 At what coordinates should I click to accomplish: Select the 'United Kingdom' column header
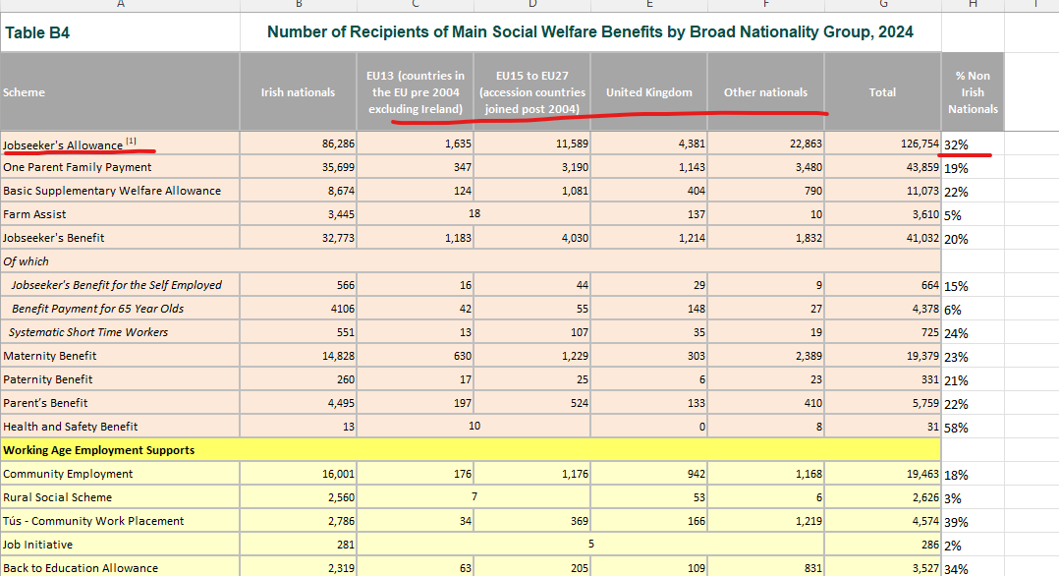pos(649,92)
